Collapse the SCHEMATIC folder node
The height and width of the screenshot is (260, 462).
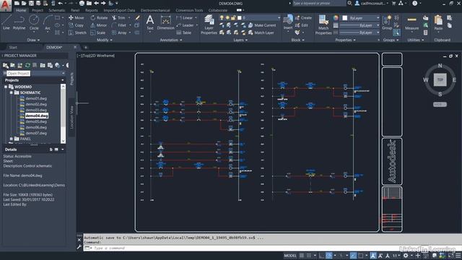(x=12, y=92)
